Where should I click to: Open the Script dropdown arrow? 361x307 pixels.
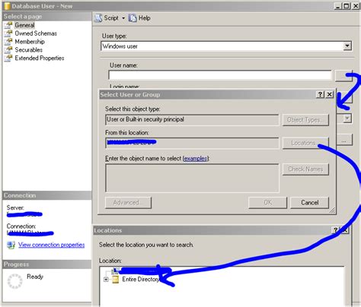(123, 18)
